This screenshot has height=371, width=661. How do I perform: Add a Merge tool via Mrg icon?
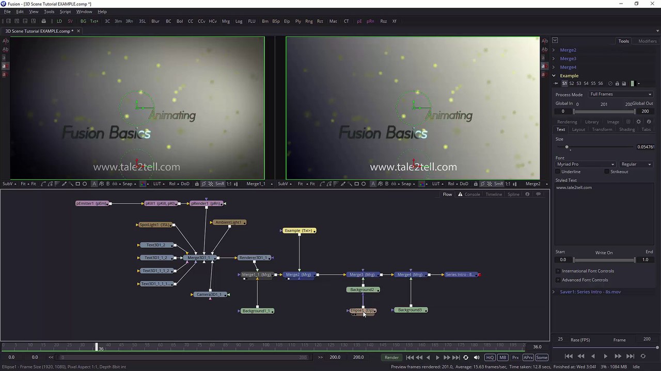coord(226,21)
